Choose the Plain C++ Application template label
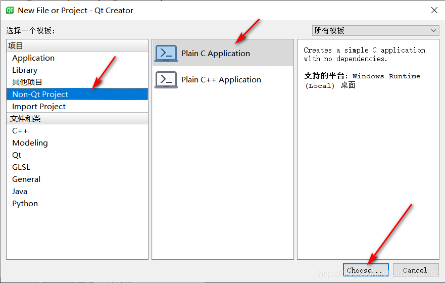445x283 pixels. [221, 80]
